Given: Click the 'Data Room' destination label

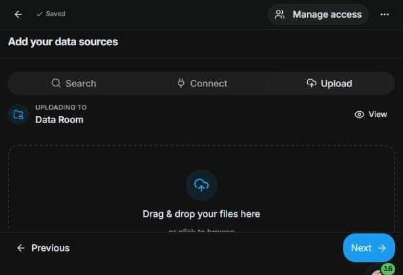Looking at the screenshot, I should coord(59,120).
